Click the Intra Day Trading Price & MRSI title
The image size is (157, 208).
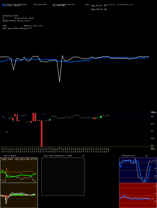coord(64,156)
